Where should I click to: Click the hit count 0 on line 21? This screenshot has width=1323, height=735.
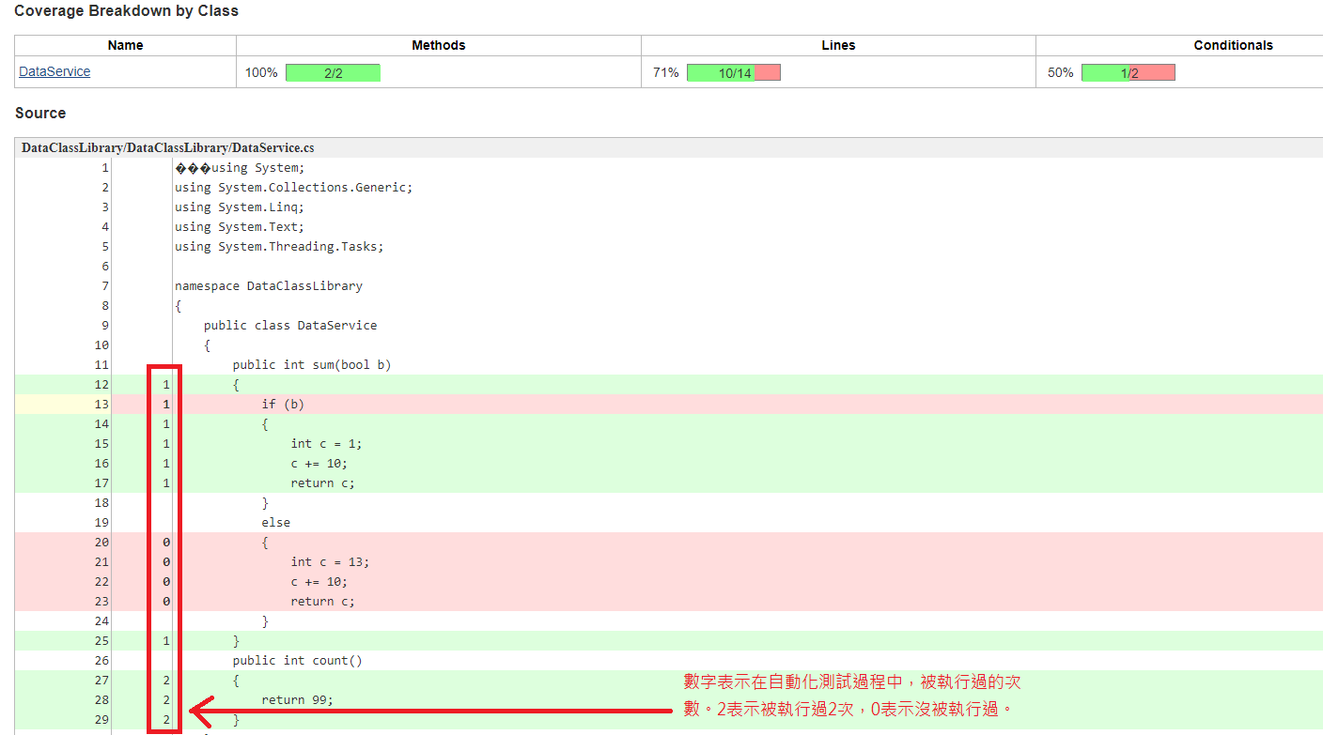coord(166,562)
